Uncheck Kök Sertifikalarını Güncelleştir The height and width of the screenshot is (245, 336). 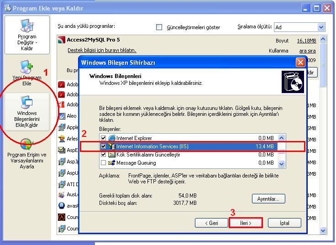coord(103,154)
